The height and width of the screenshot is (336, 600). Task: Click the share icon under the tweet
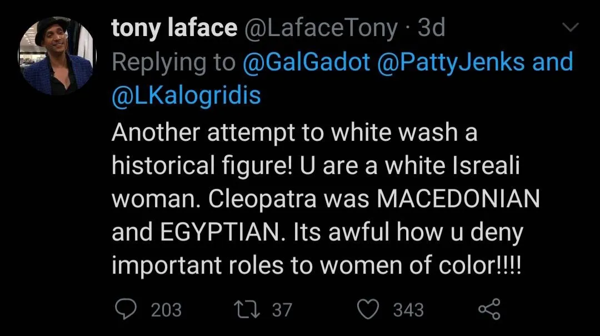point(489,309)
